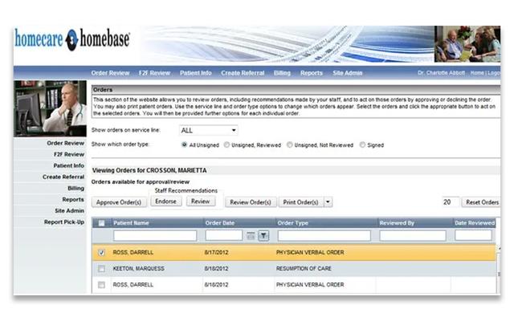Click the Order Type filter field
Screen dimensions: 514x321
coord(324,235)
